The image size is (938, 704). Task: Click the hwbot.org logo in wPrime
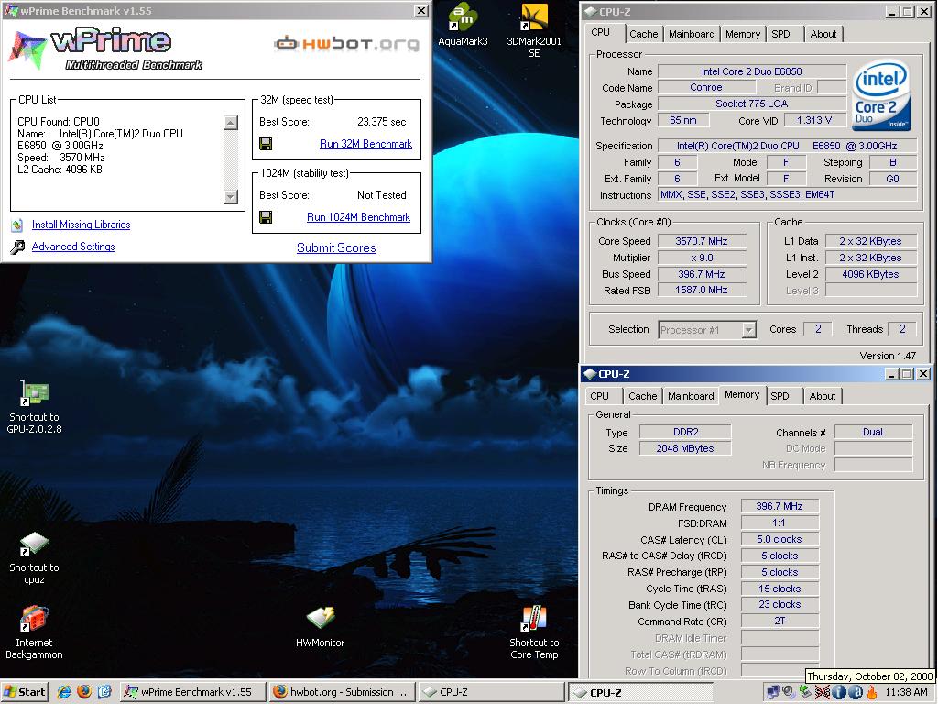[347, 44]
